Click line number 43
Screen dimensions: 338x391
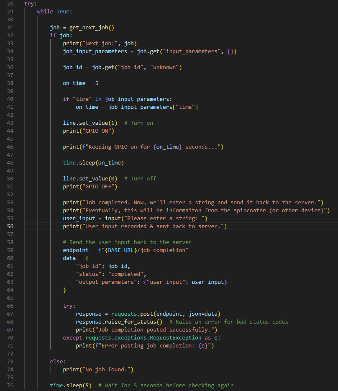pyautogui.click(x=10, y=123)
